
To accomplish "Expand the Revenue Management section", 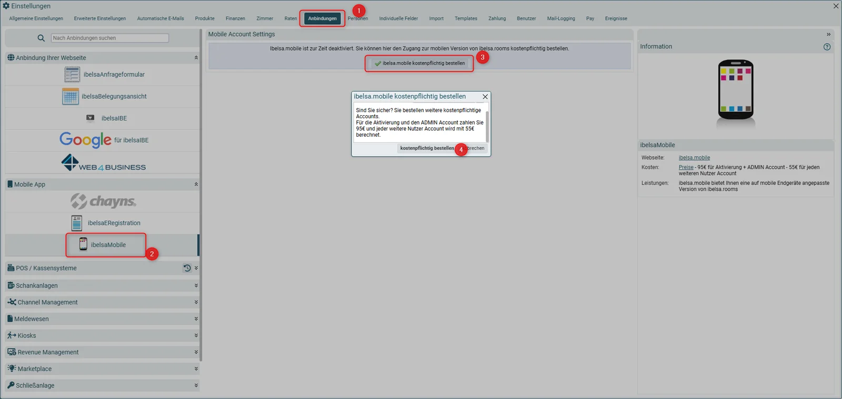I will [x=196, y=352].
